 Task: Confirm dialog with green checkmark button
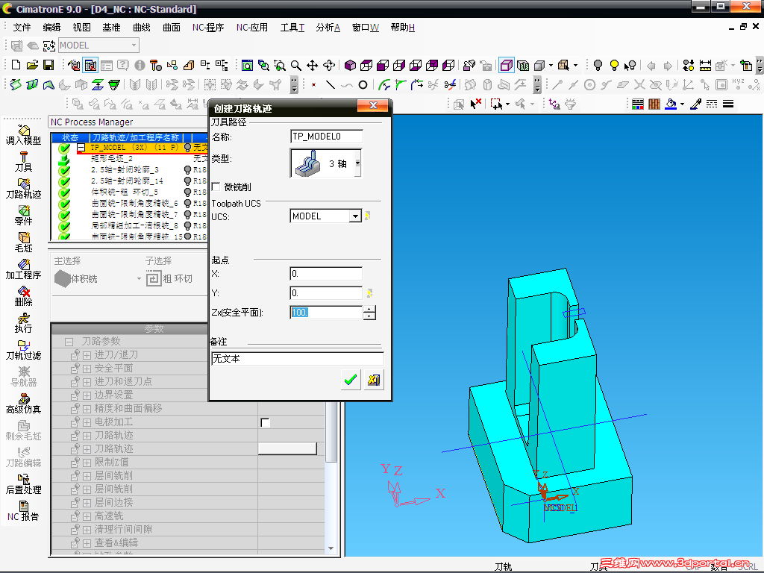(351, 380)
